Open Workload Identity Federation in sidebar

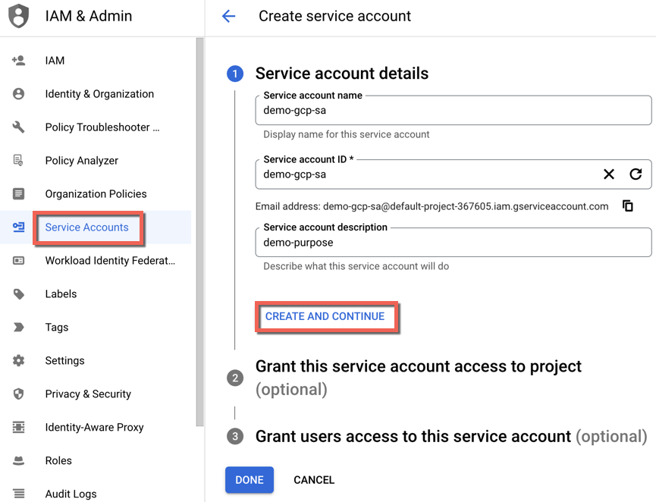[110, 261]
